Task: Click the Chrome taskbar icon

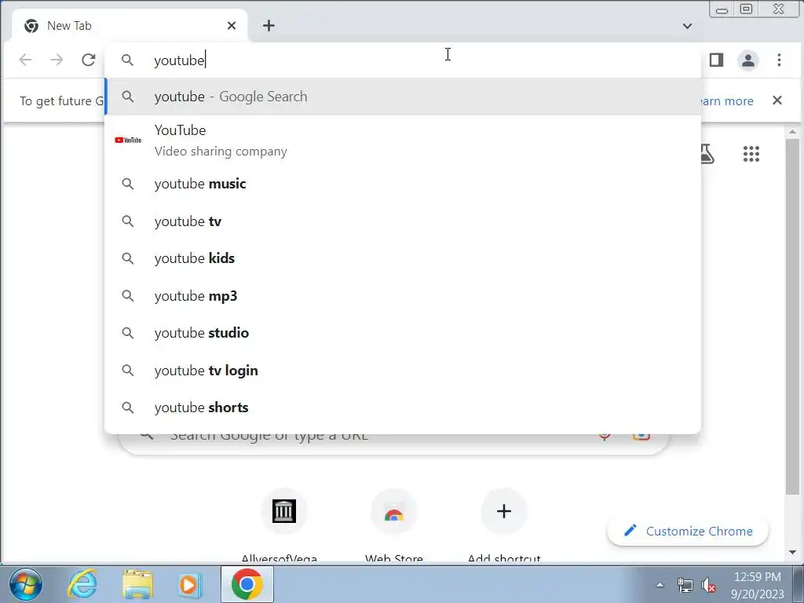Action: pyautogui.click(x=247, y=584)
